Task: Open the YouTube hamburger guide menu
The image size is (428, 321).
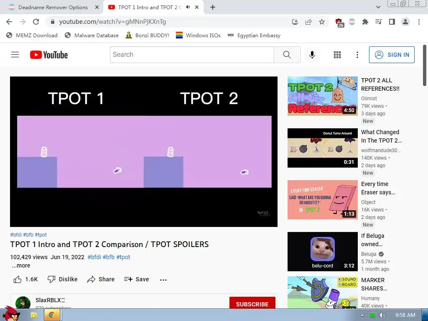Action: [x=15, y=55]
